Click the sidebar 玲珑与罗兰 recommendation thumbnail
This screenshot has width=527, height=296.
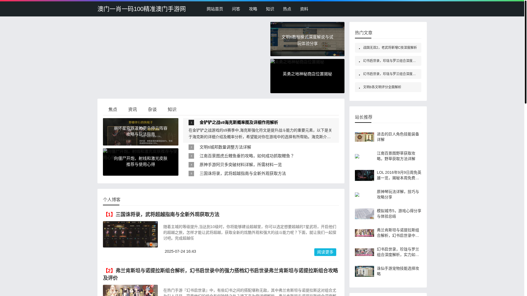(x=364, y=252)
